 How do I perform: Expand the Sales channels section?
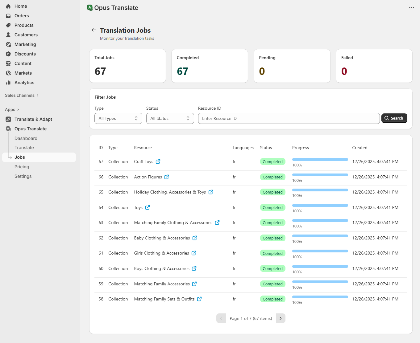[22, 95]
